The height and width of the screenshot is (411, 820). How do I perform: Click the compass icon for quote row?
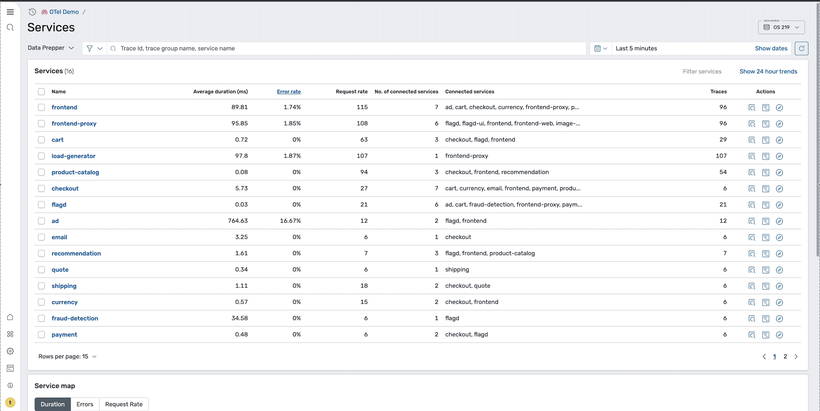[x=779, y=270]
